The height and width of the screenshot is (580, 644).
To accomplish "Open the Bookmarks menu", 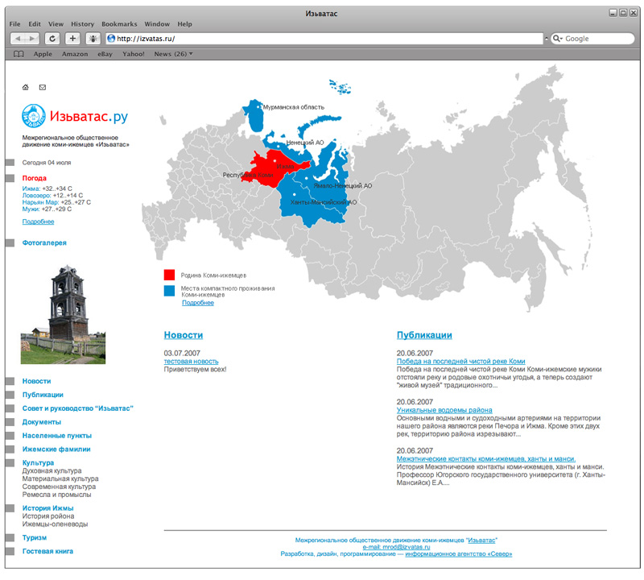I will tap(119, 24).
